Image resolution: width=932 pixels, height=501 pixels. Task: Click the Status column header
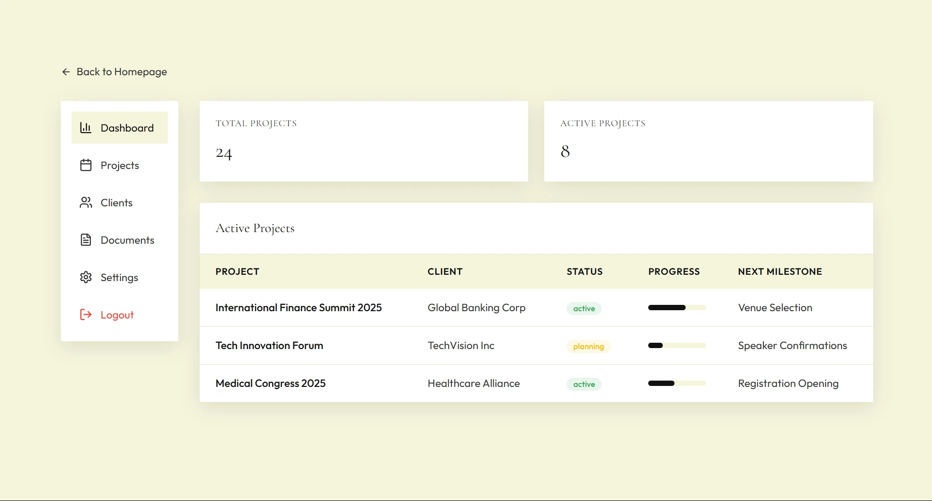584,272
